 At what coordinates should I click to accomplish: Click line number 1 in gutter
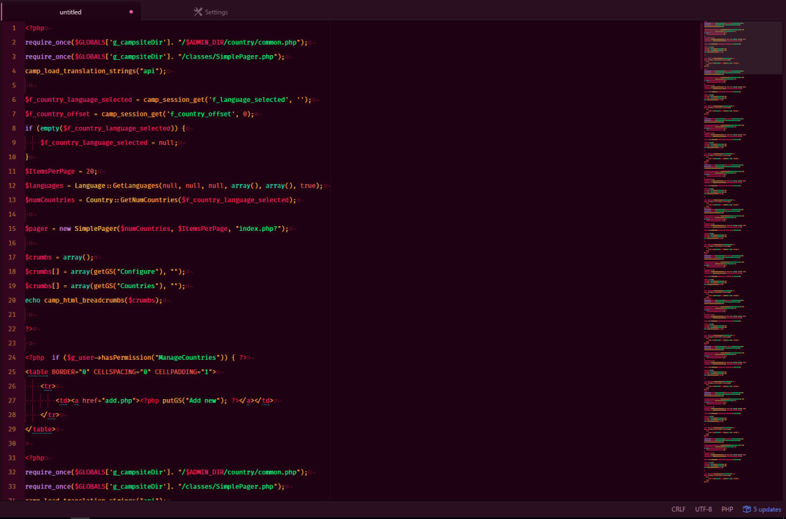[x=14, y=28]
